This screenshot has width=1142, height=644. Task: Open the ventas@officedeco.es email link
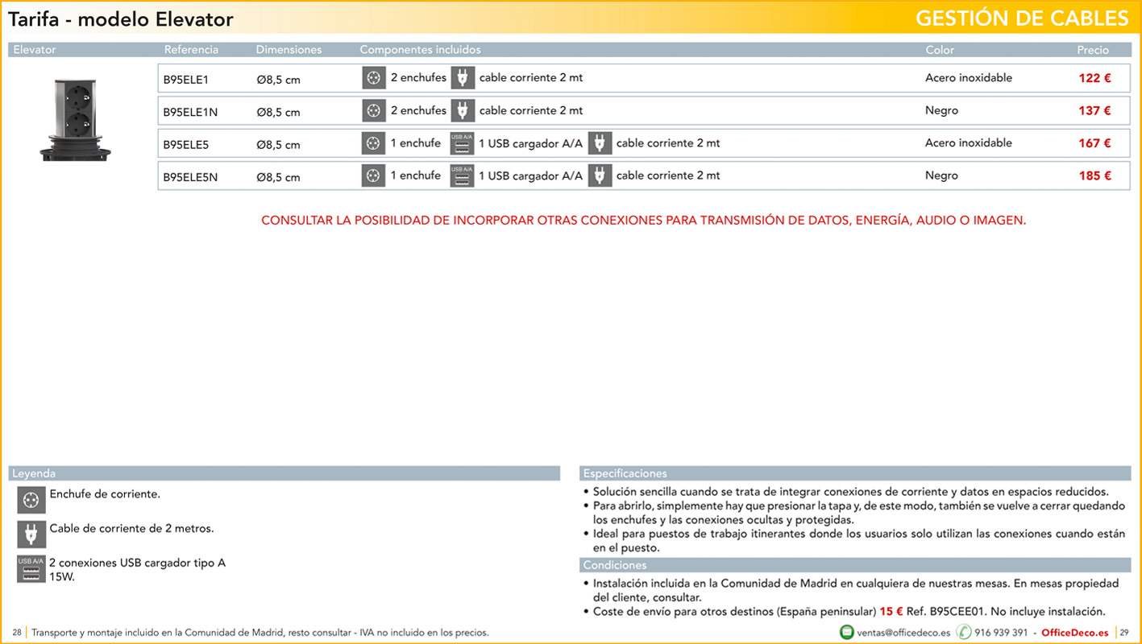pyautogui.click(x=903, y=633)
